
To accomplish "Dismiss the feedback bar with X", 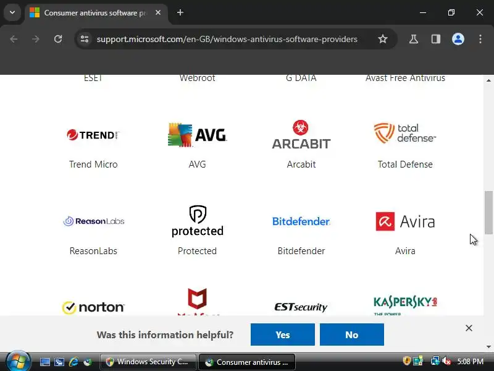I will pos(469,328).
